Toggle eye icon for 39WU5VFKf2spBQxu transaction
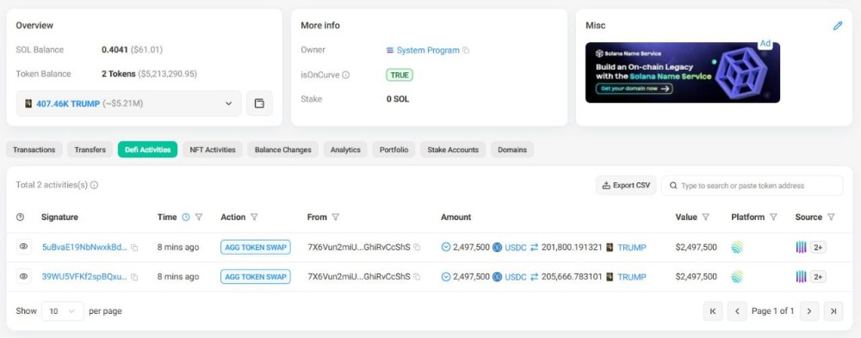Image resolution: width=861 pixels, height=338 pixels. [x=23, y=277]
